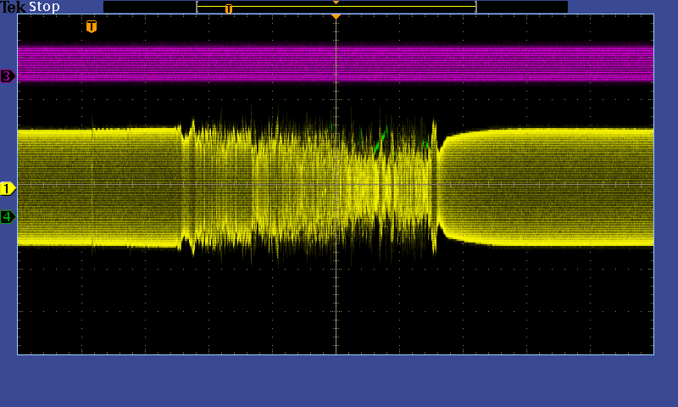The image size is (678, 407).
Task: Click orange trigger triangle at graticule top center
Action: click(336, 17)
